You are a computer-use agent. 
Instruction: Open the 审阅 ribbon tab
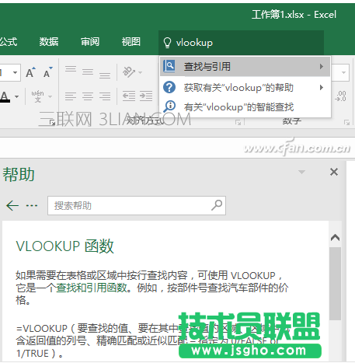point(90,42)
